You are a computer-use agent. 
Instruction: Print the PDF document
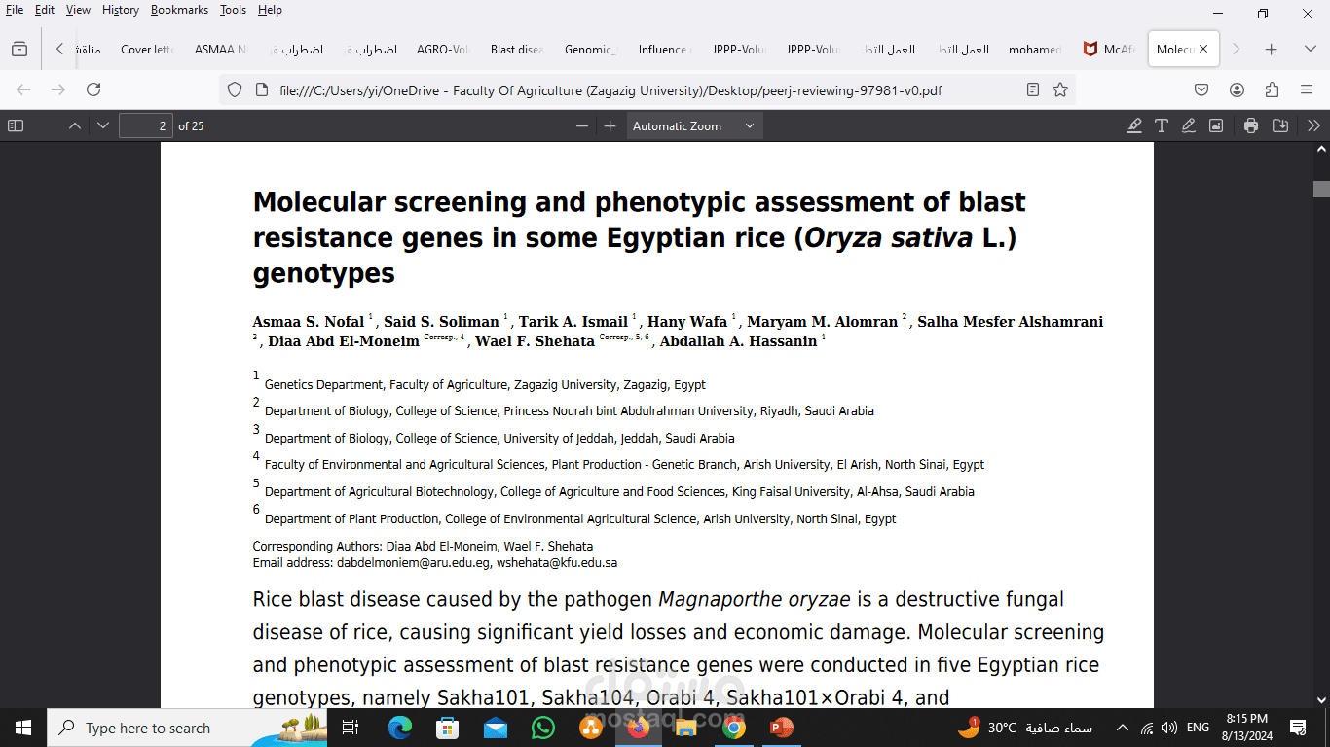tap(1251, 125)
